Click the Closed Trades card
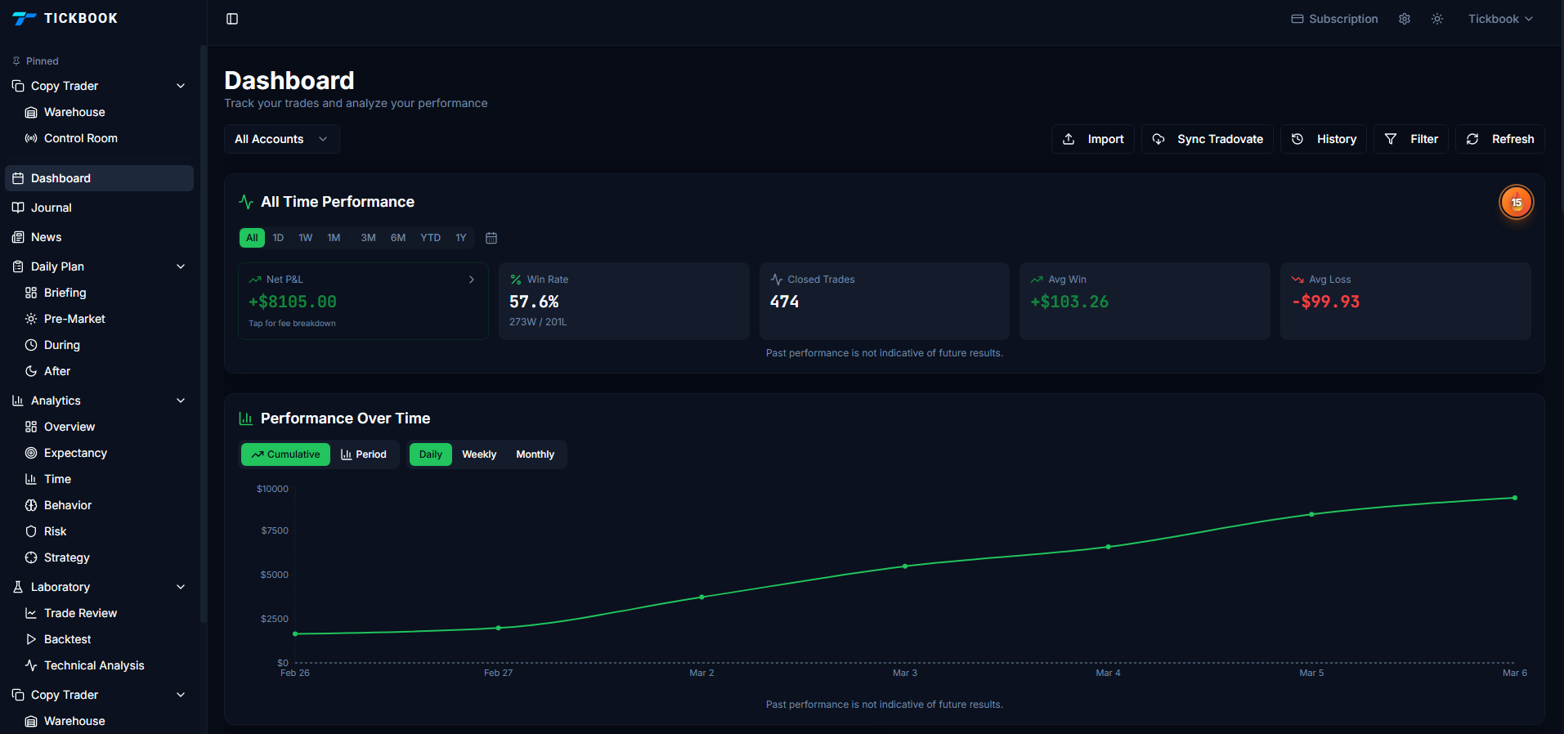This screenshot has height=734, width=1564. [x=884, y=301]
